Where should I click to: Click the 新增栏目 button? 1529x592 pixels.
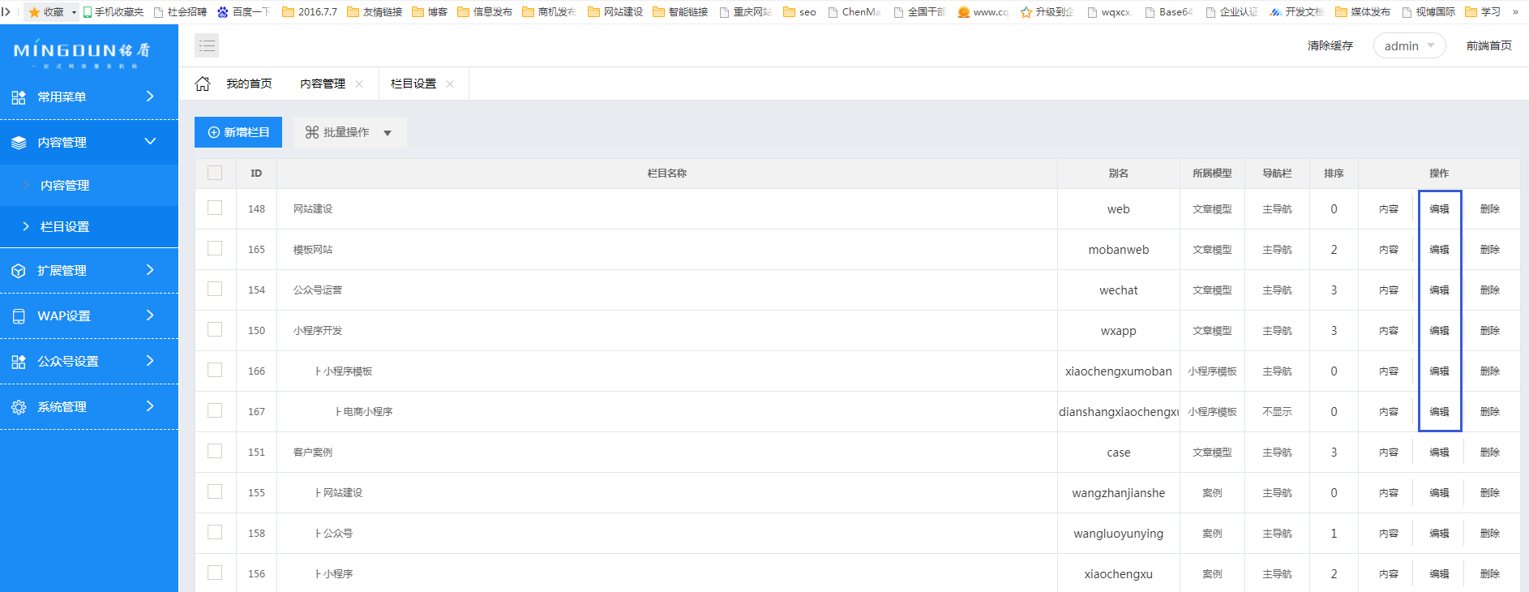point(238,132)
